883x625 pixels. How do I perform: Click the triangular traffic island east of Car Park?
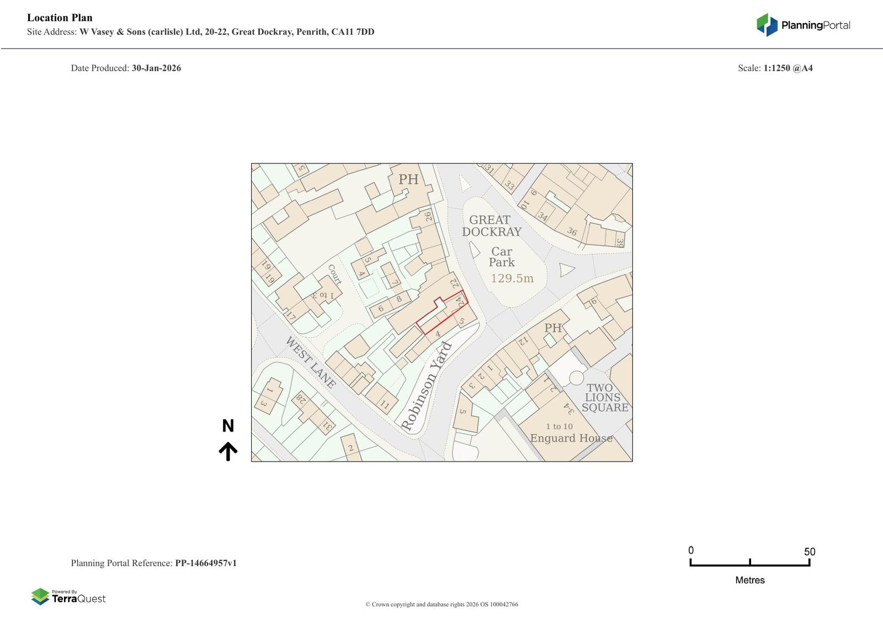(x=566, y=269)
